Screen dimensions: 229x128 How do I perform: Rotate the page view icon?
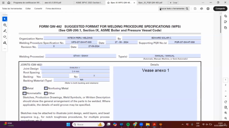point(226,102)
